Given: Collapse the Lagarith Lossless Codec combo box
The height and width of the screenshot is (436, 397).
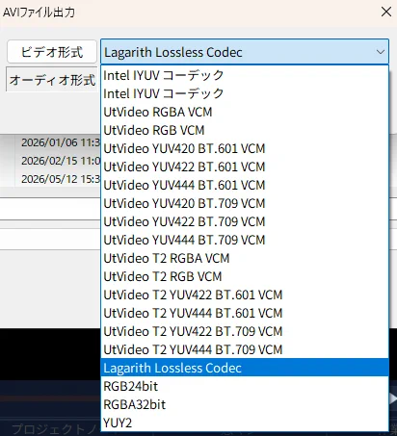Looking at the screenshot, I should [x=245, y=52].
